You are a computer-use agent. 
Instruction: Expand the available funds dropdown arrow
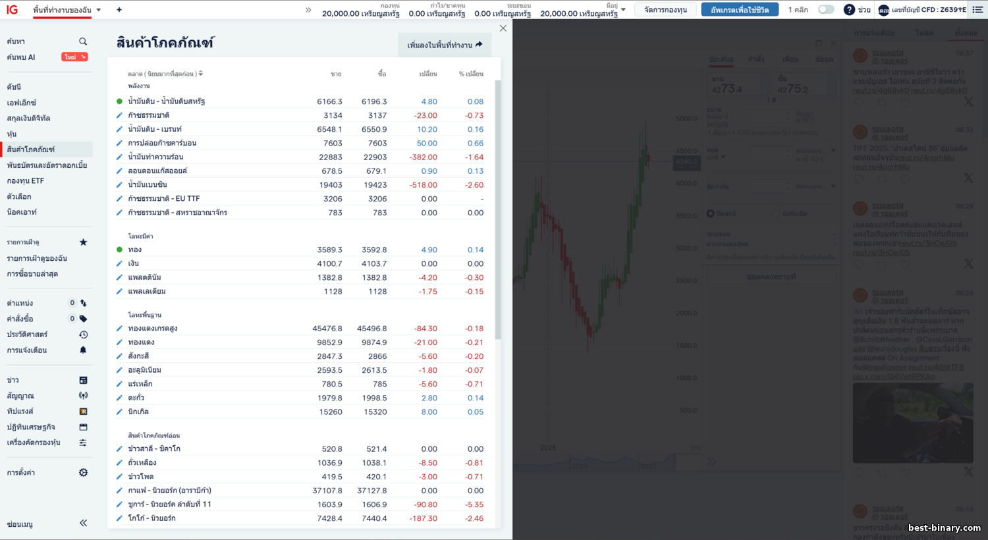[623, 10]
